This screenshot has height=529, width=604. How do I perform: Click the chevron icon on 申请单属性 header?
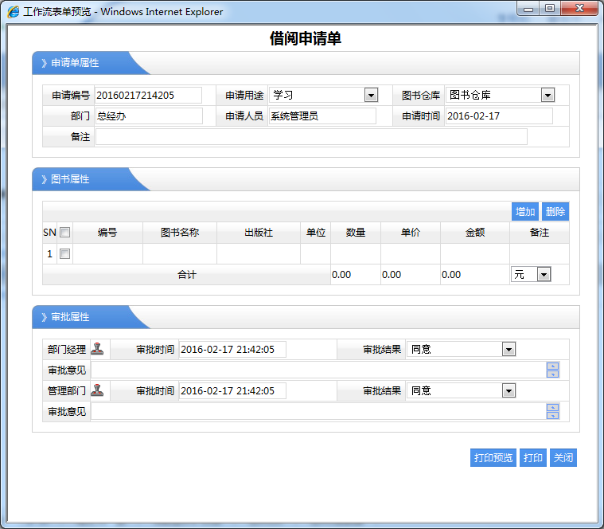point(45,63)
